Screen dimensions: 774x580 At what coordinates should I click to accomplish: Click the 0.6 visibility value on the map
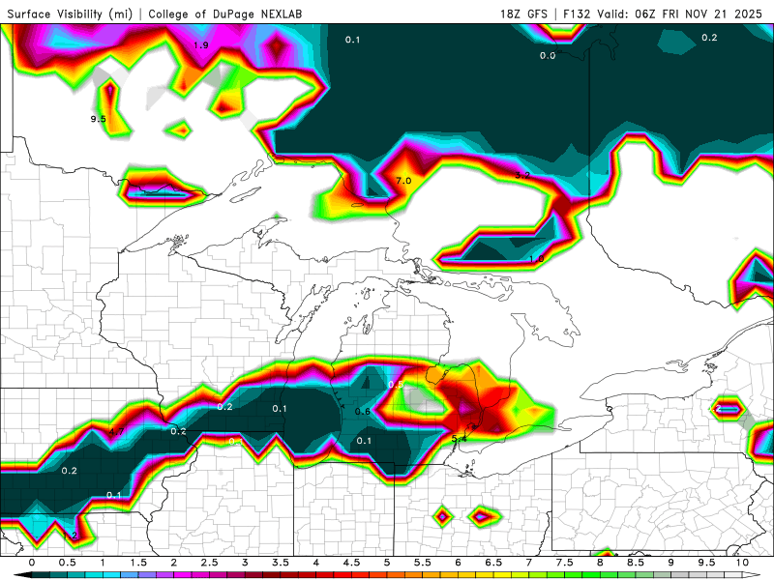362,412
